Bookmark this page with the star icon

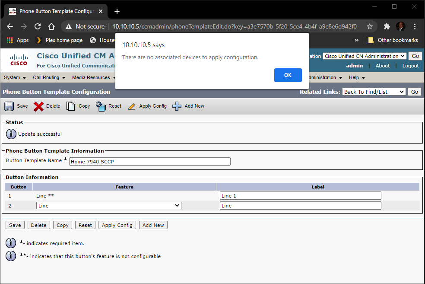[x=369, y=26]
